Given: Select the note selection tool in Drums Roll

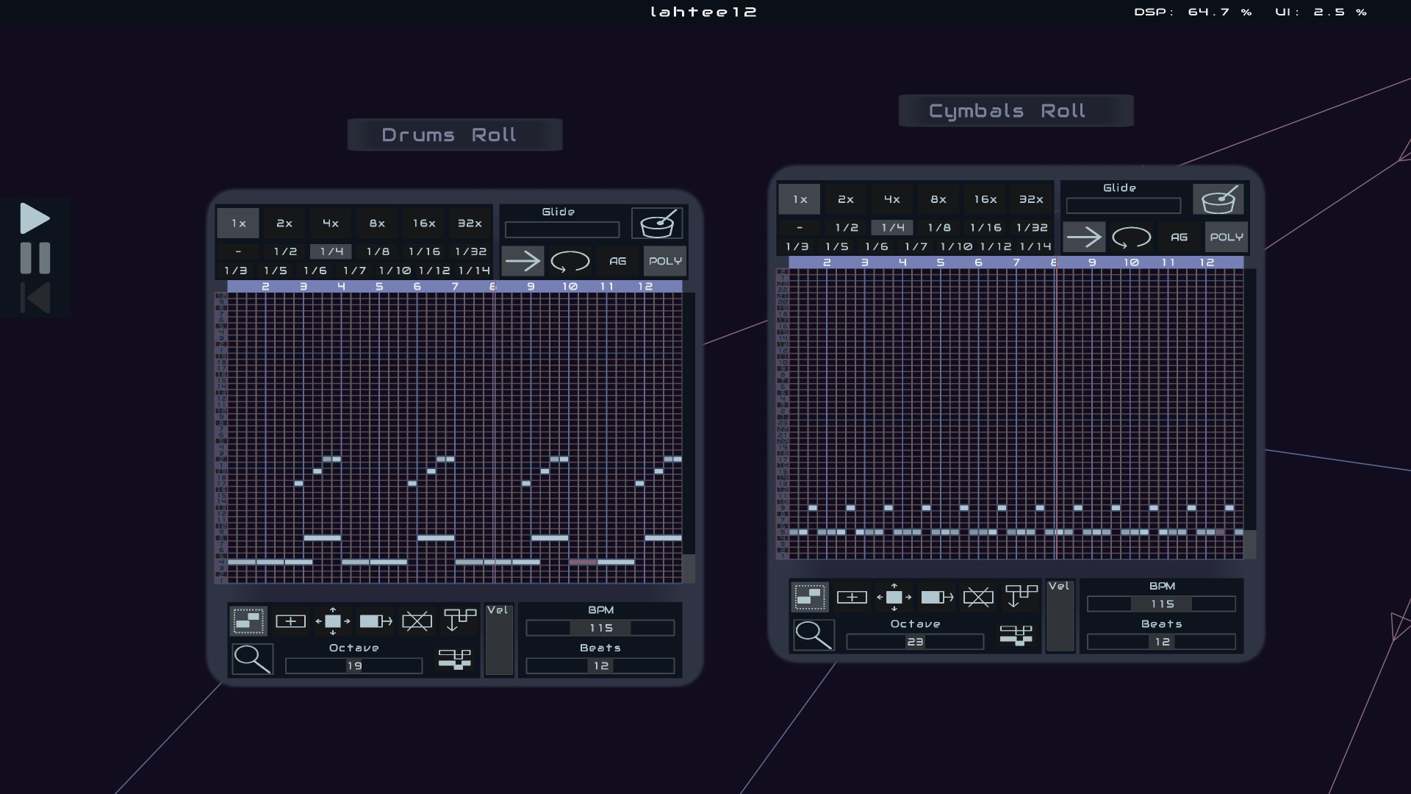Looking at the screenshot, I should click(248, 620).
